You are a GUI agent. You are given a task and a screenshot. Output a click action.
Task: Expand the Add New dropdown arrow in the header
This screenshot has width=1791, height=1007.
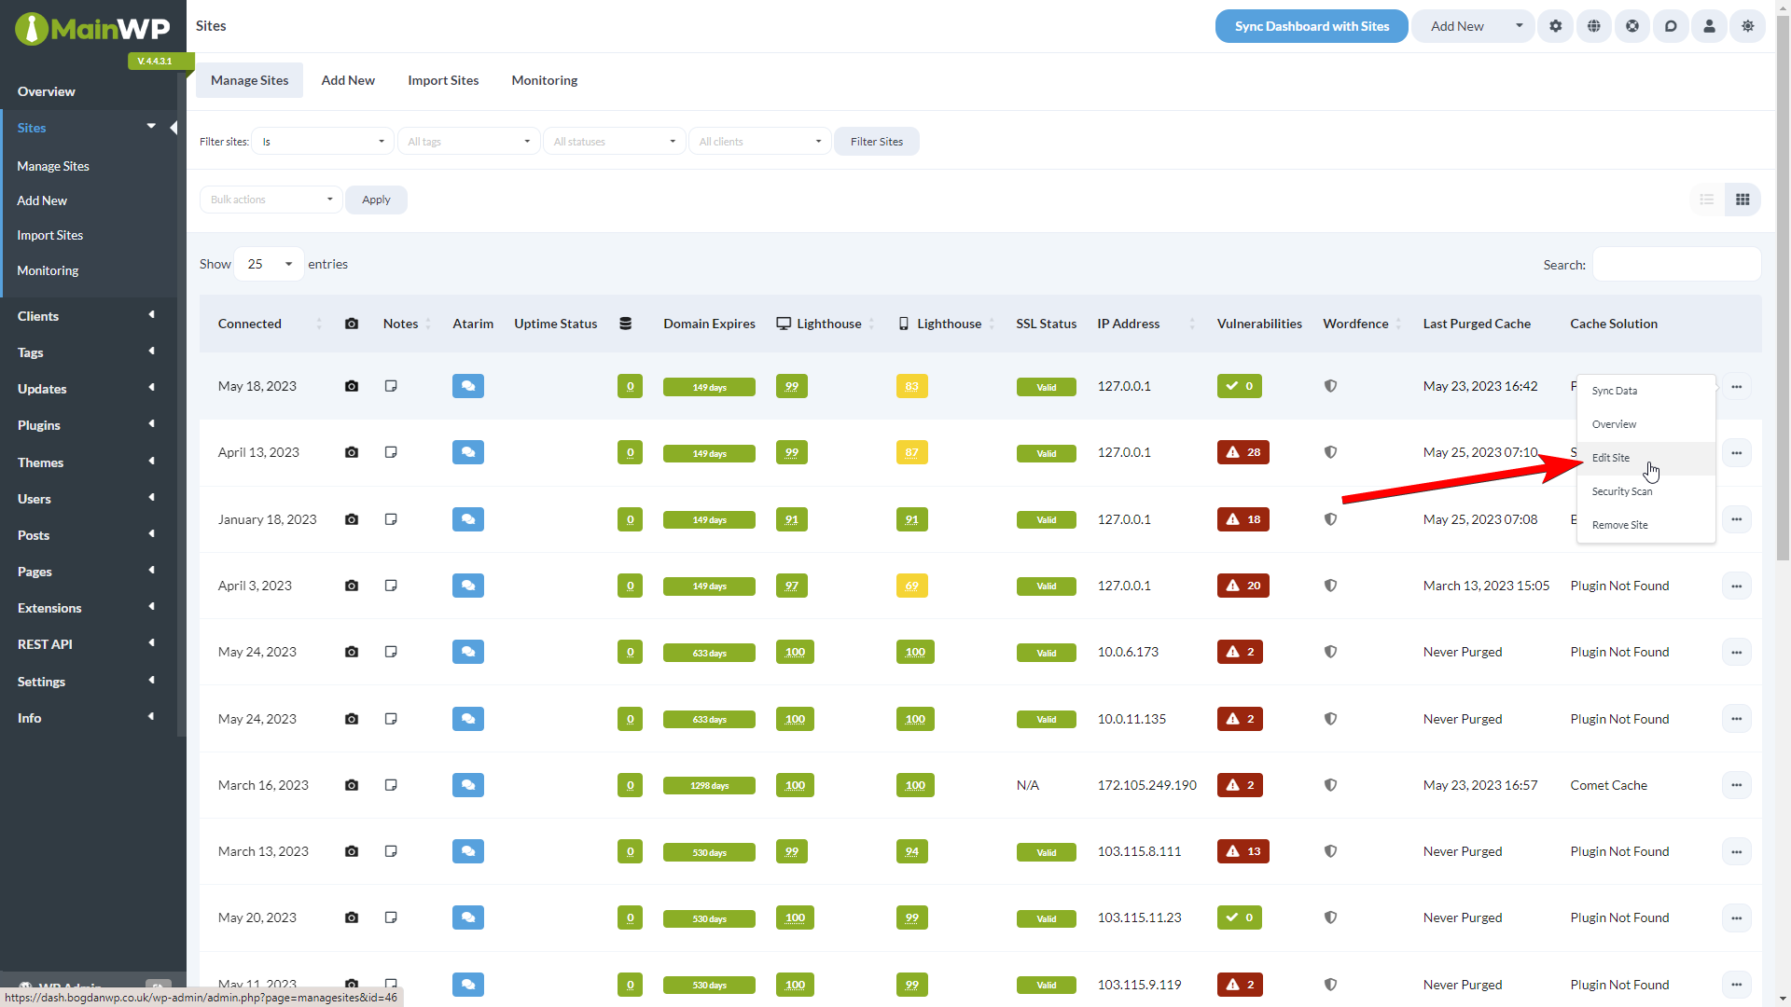point(1520,26)
